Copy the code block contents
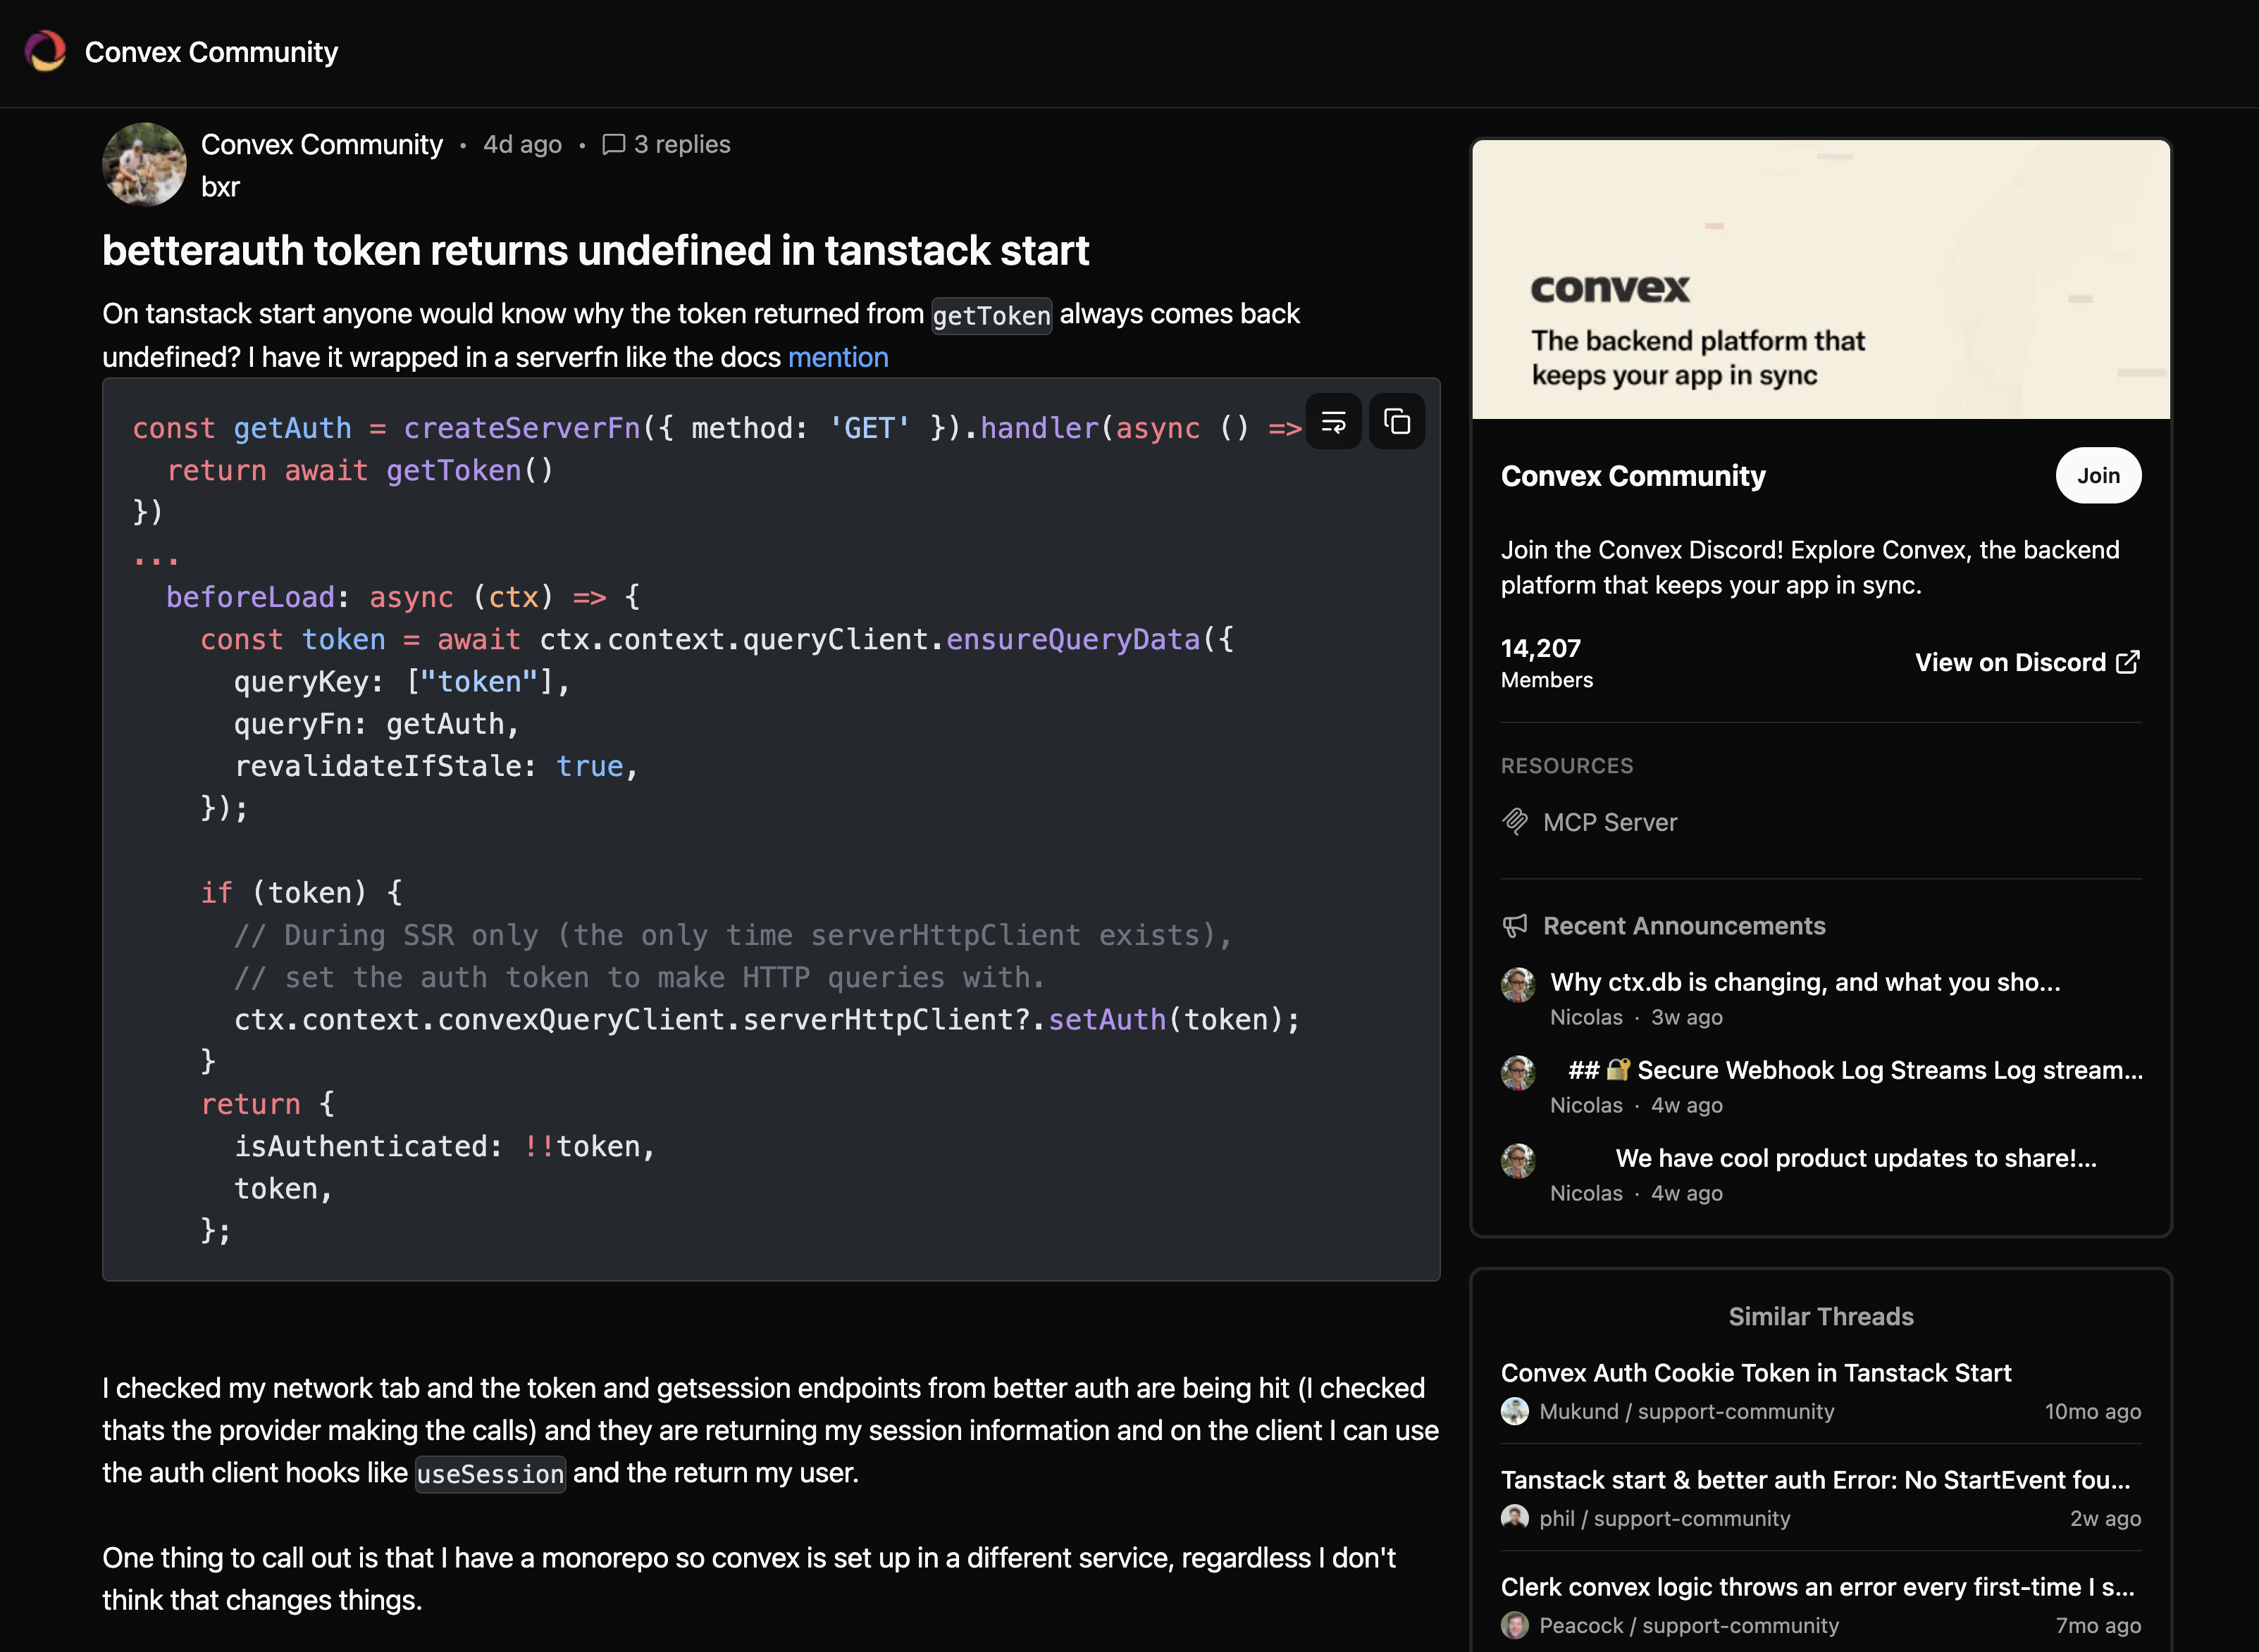Screen dimensions: 2259x1652 [x=1397, y=422]
